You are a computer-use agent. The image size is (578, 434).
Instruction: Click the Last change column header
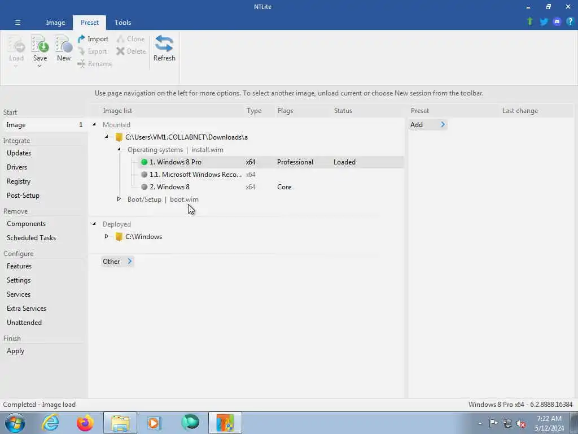[520, 111]
